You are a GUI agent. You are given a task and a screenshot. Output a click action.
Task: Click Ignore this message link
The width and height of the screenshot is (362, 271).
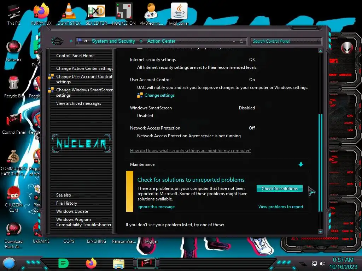coord(156,207)
